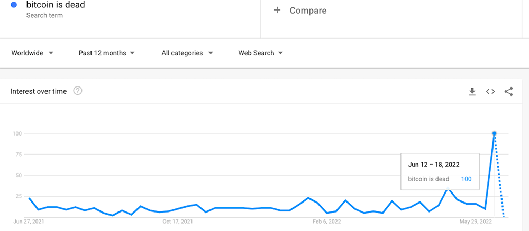Click the Feb 6, 2022 axis label
The image size is (529, 231).
pos(327,222)
